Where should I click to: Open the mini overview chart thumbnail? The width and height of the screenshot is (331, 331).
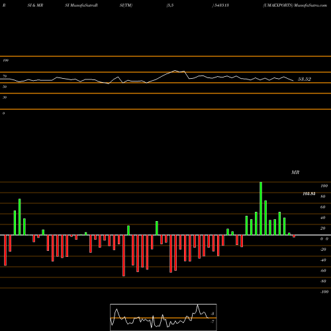click(164, 317)
